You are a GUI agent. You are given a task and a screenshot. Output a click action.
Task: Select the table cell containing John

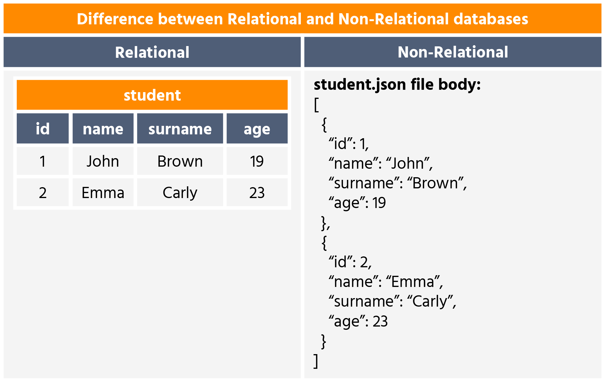click(x=103, y=161)
